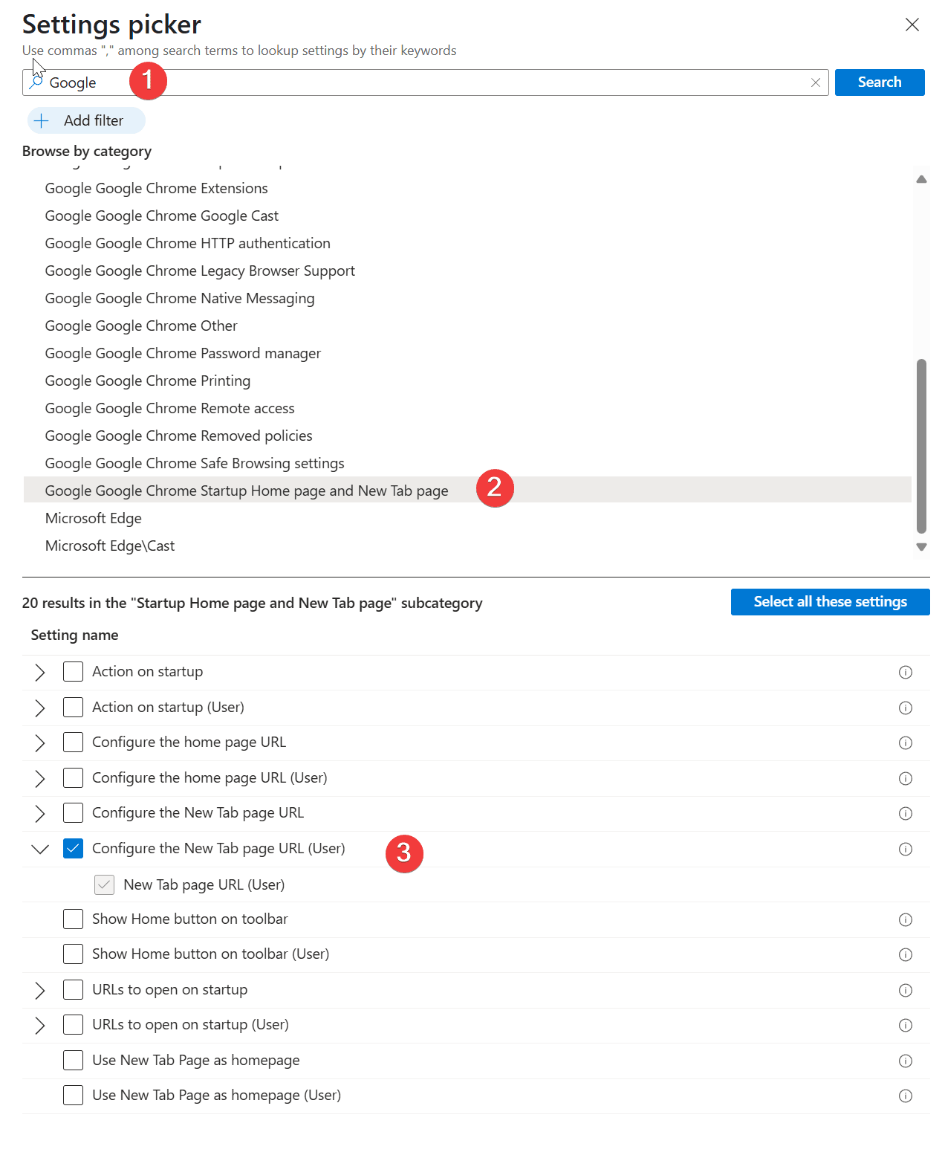The width and height of the screenshot is (945, 1155).
Task: Expand URLs to open on startup (User) row
Action: 40,1025
